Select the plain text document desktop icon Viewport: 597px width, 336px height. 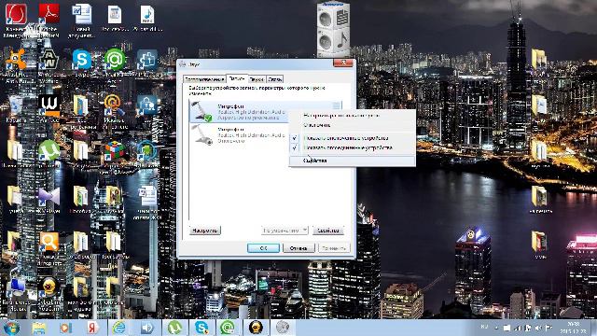114,15
